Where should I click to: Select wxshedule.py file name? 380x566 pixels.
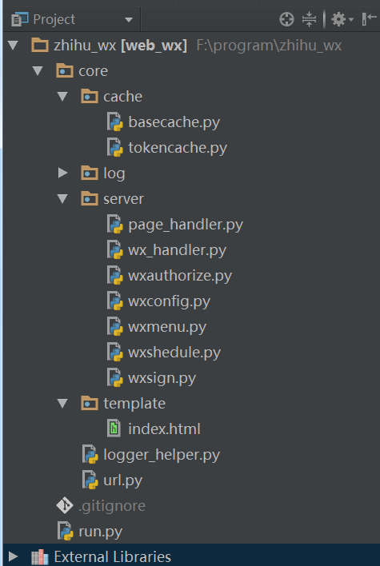point(174,353)
